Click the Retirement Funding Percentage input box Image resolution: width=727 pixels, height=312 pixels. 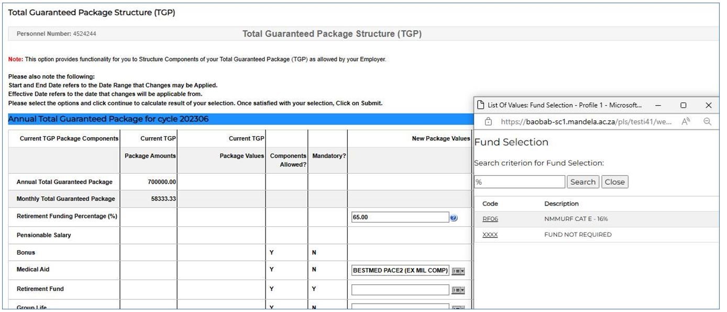[400, 218]
